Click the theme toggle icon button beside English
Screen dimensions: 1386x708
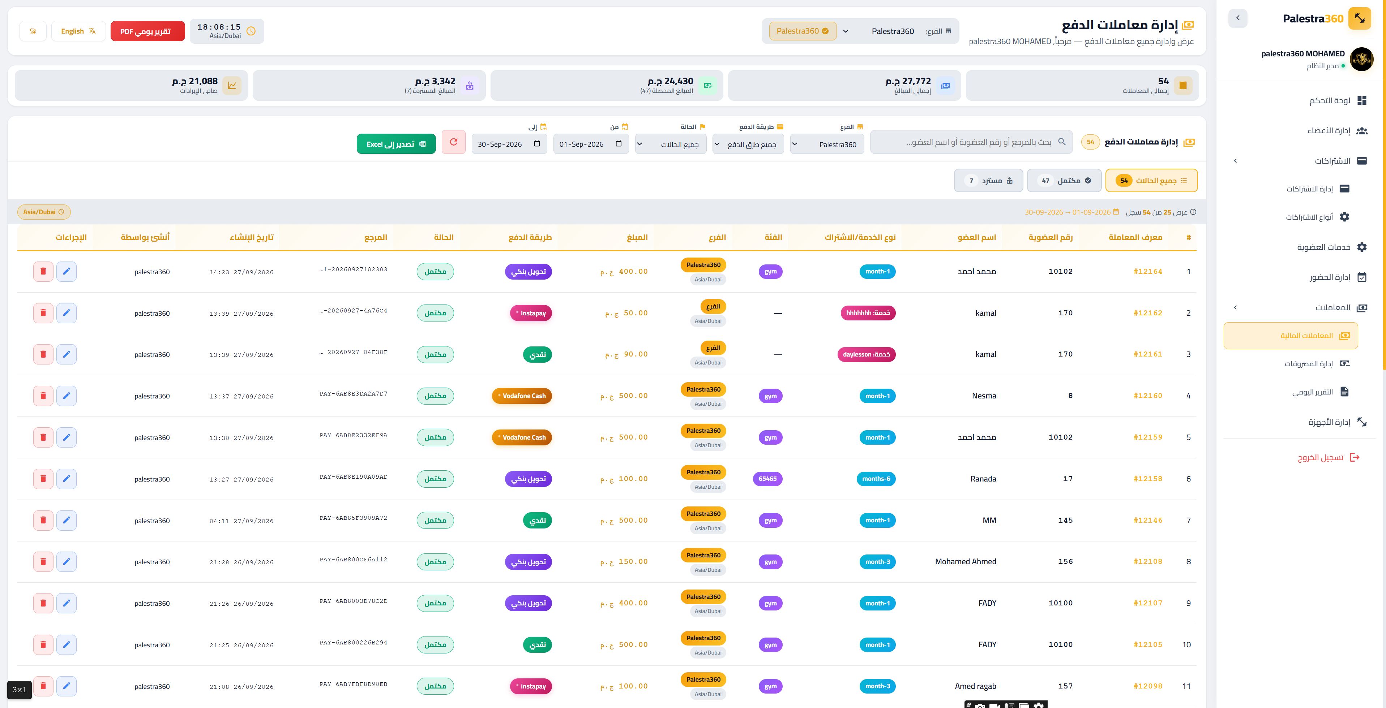[x=33, y=31]
